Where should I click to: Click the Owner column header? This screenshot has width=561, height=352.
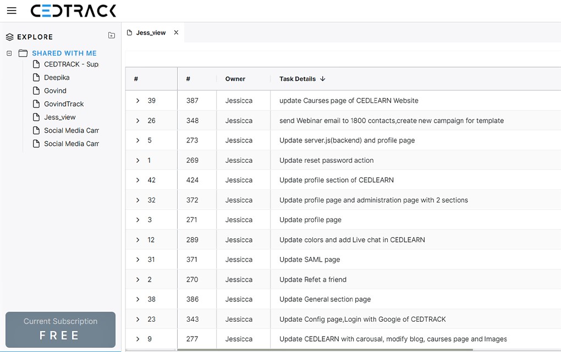point(235,79)
